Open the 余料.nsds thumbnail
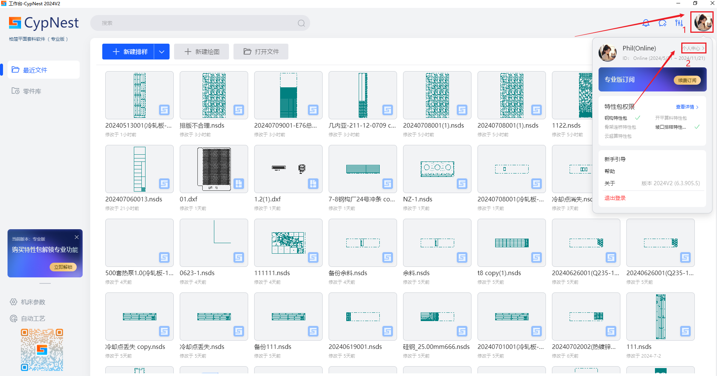The width and height of the screenshot is (717, 376). coord(437,243)
